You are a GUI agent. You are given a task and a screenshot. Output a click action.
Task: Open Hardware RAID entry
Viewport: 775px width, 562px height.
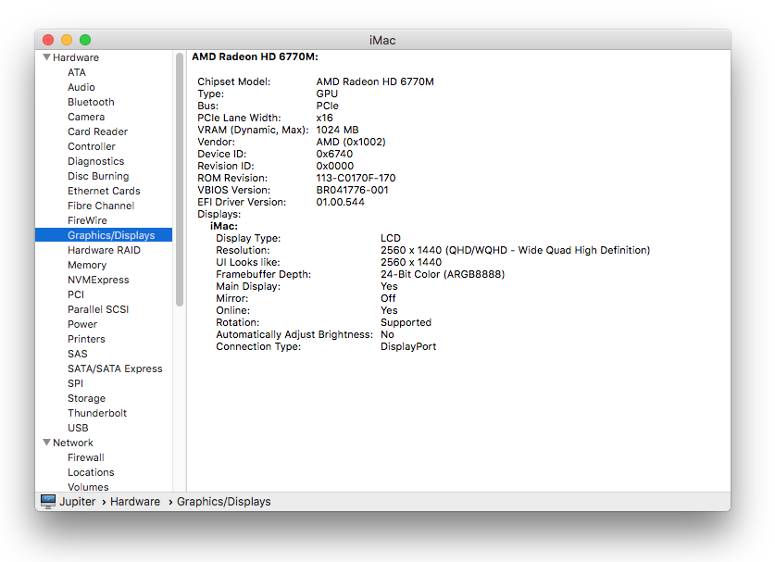click(104, 250)
